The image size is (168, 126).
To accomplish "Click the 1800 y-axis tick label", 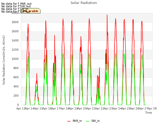I will tap(15, 22).
